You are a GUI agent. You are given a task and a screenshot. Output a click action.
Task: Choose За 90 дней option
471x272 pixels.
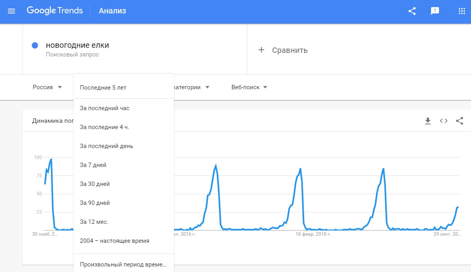[95, 203]
